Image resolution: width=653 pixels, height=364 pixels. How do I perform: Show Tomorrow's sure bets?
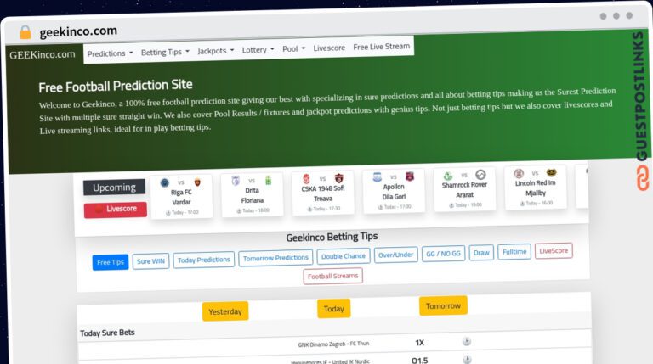[443, 305]
